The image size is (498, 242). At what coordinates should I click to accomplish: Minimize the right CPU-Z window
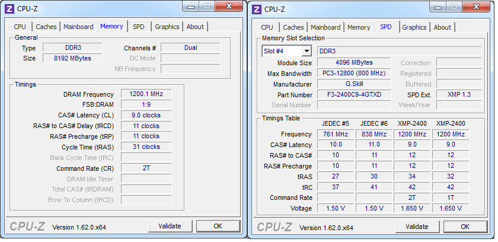point(438,7)
